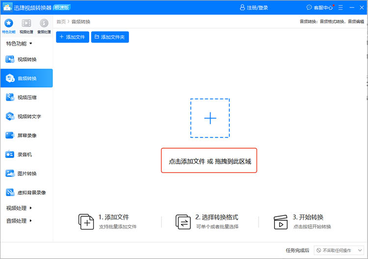This screenshot has height=259, width=368.
Task: Open 图片转换 tool
Action: pos(26,173)
